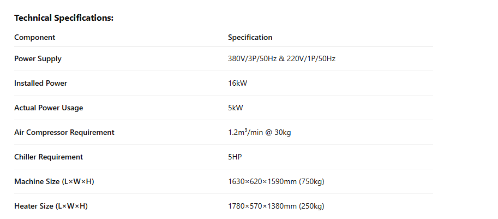This screenshot has width=498, height=219.
Task: Click the Component column header
Action: (x=34, y=38)
